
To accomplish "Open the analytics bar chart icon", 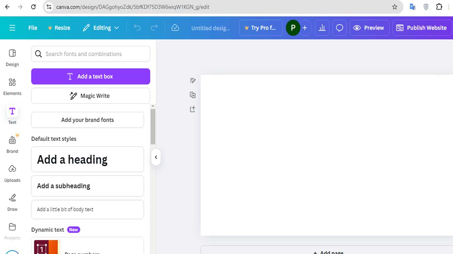I will click(322, 28).
